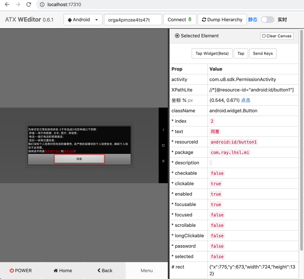This screenshot has height=279, width=304.
Task: Click the 实时 label
Action: pyautogui.click(x=282, y=19)
